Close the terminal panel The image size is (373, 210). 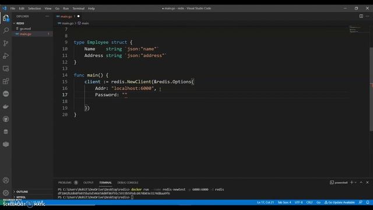pos(367,183)
